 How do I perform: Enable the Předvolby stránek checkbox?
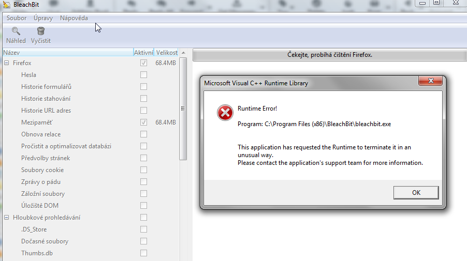143,158
